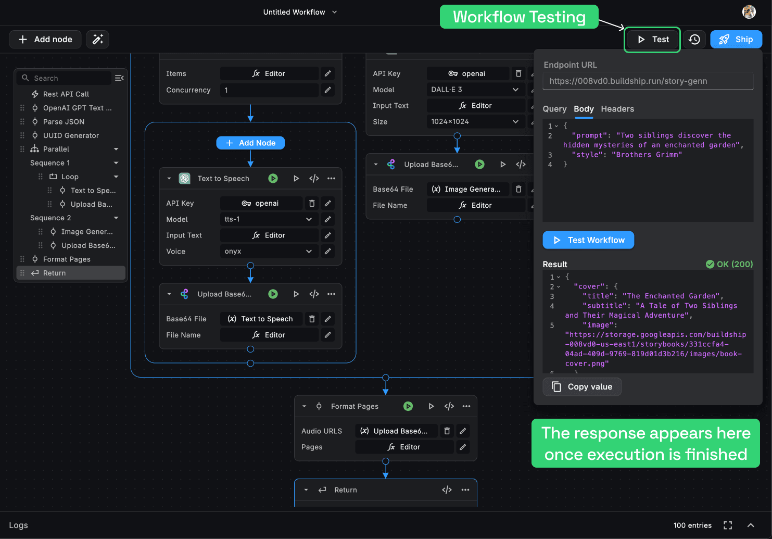Click the Ship button
This screenshot has width=772, height=539.
736,40
